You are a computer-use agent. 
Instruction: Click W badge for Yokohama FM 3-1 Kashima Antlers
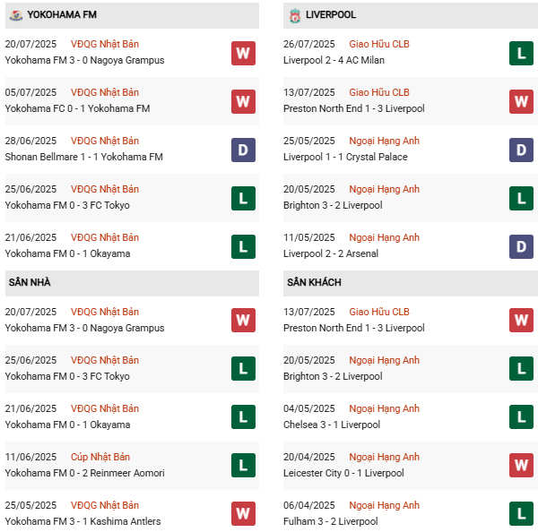coord(243,514)
